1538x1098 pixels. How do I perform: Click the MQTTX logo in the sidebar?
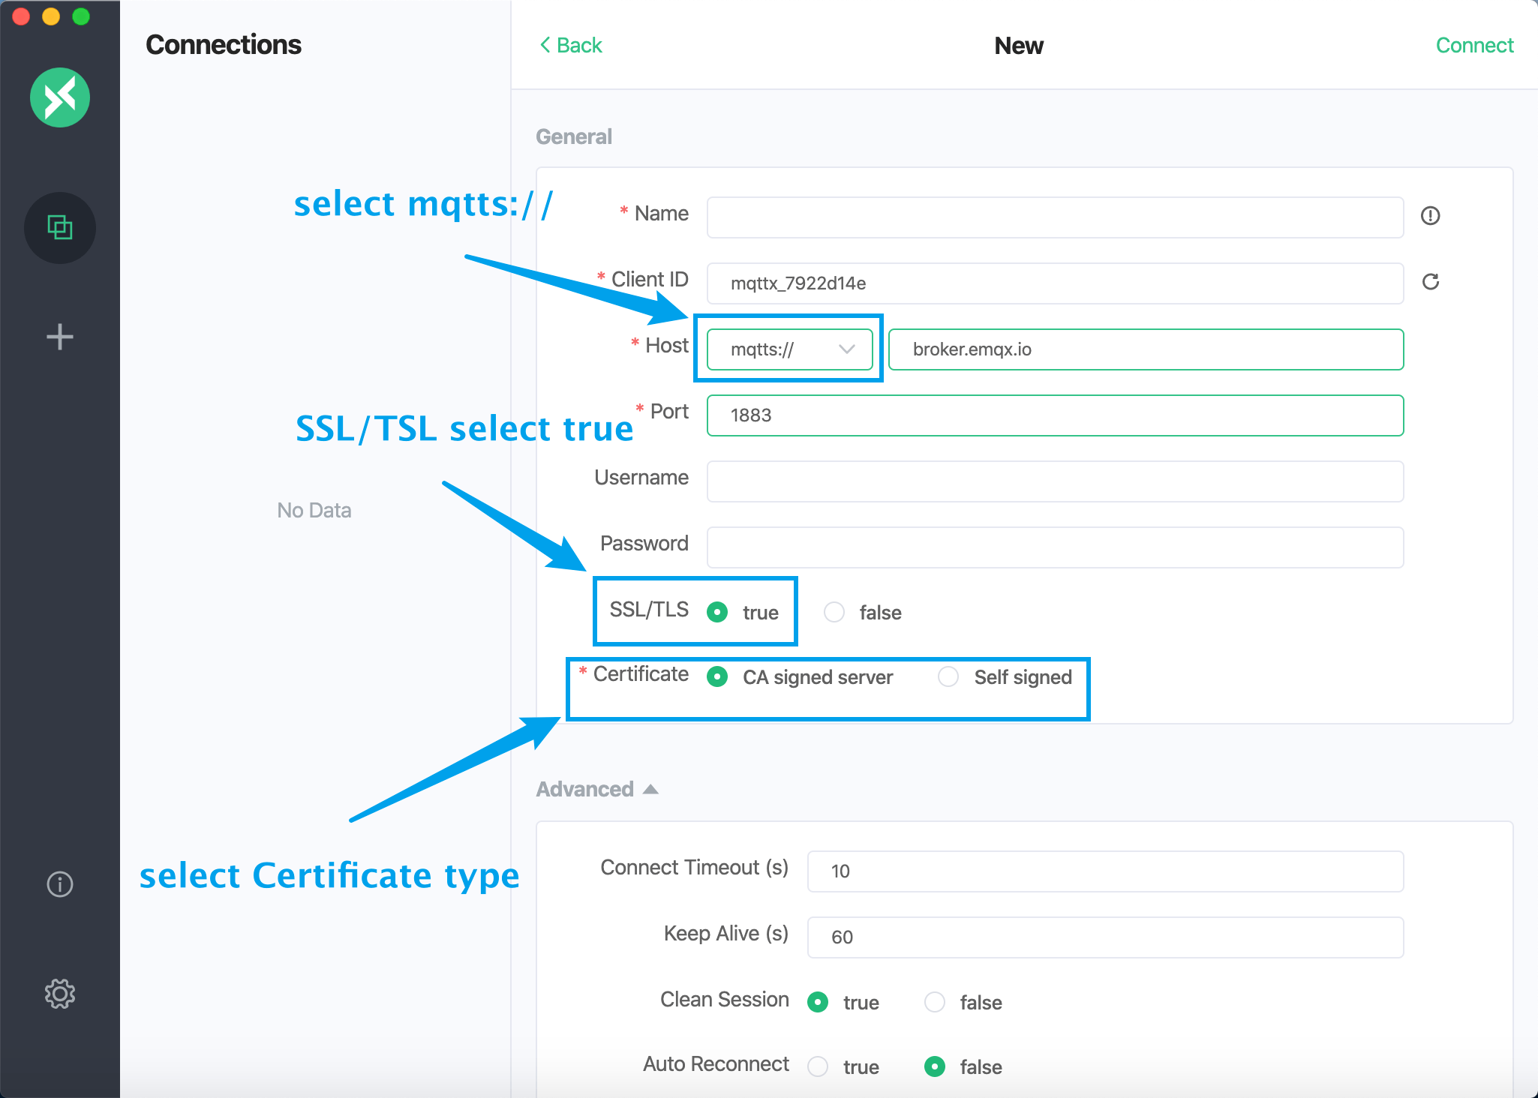[x=60, y=97]
